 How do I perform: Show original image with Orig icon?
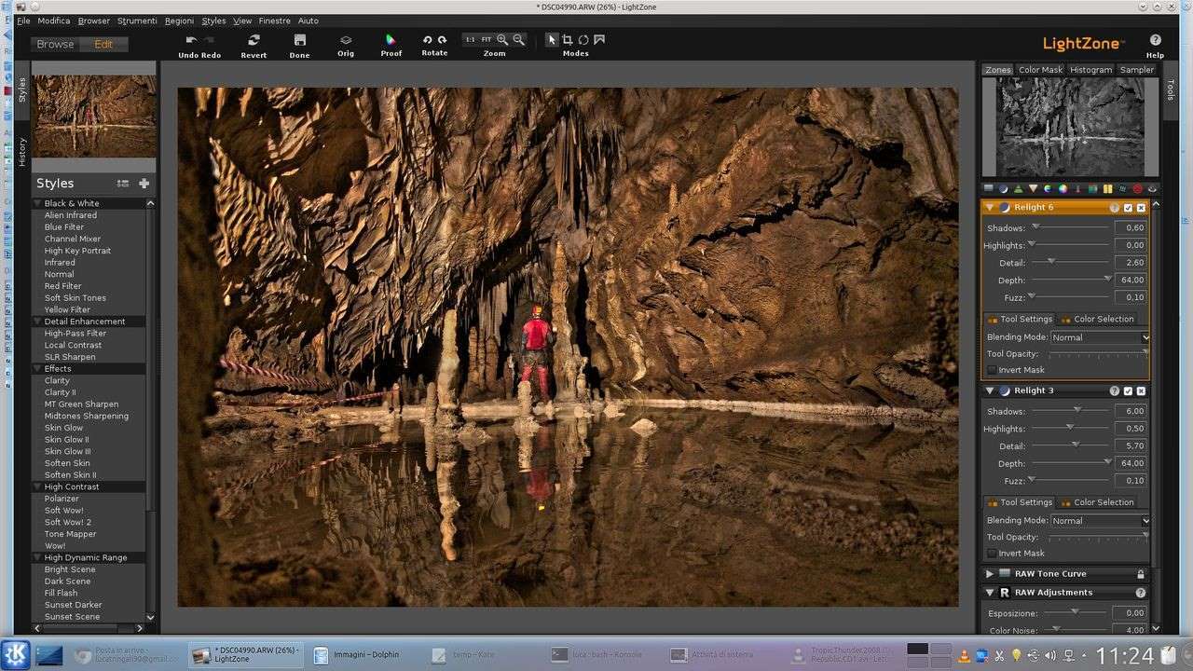point(346,41)
